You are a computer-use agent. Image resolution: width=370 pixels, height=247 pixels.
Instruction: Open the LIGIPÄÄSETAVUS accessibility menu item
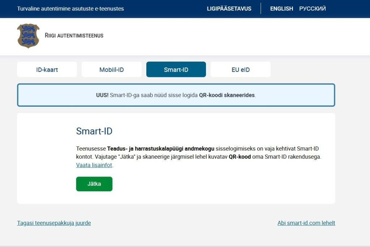point(229,9)
